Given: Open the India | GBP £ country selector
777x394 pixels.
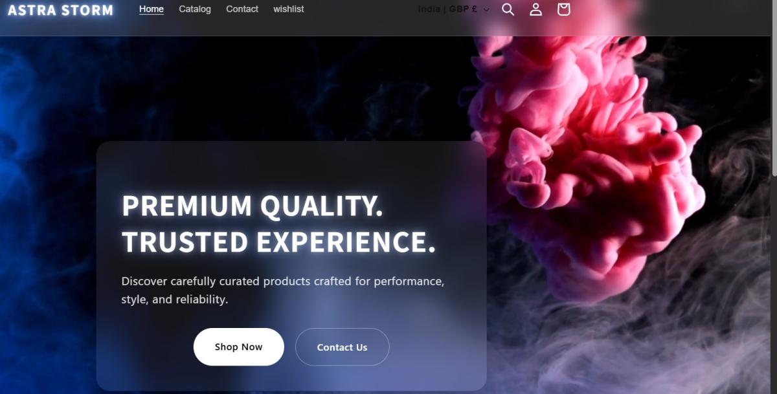Looking at the screenshot, I should coord(454,9).
